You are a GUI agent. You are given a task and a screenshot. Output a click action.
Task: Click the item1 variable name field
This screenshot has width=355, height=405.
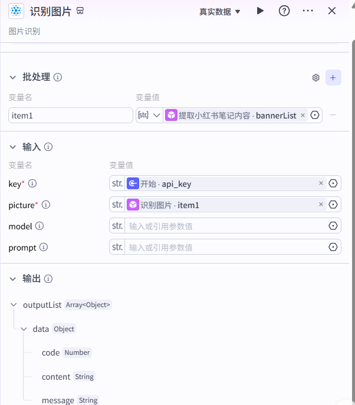[x=71, y=116]
